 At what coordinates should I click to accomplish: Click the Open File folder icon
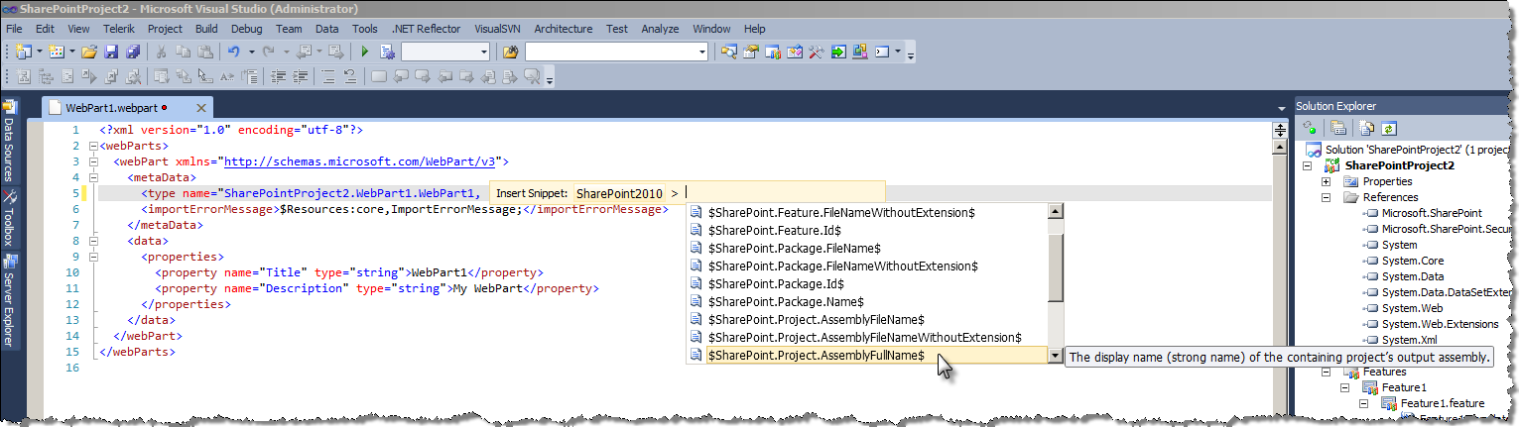pyautogui.click(x=89, y=52)
